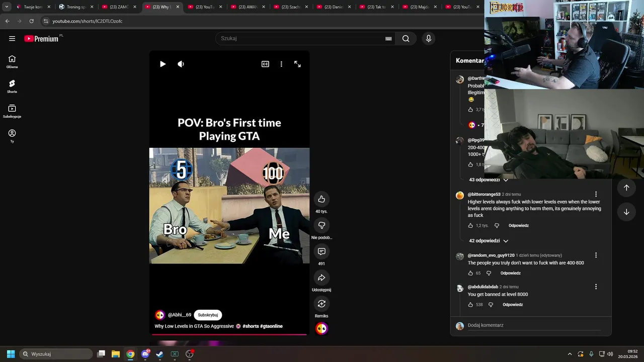The height and width of the screenshot is (362, 644).
Task: Open the Short's three-dot options menu
Action: (281, 64)
